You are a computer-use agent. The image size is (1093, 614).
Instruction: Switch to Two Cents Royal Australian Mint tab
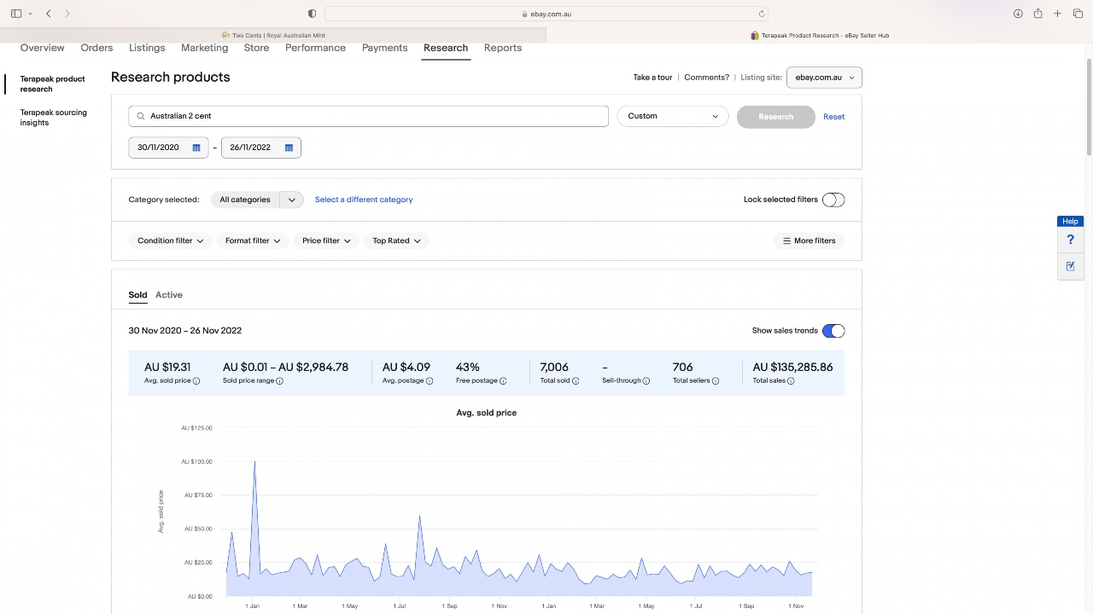pyautogui.click(x=273, y=36)
